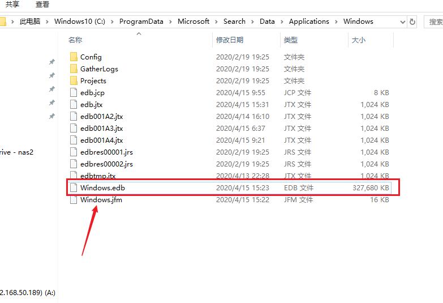This screenshot has width=443, height=303.
Task: Navigate to Applications in the breadcrumb
Action: 309,22
